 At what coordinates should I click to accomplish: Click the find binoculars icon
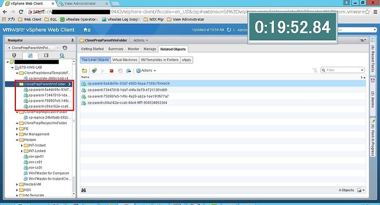pyautogui.click(x=83, y=190)
